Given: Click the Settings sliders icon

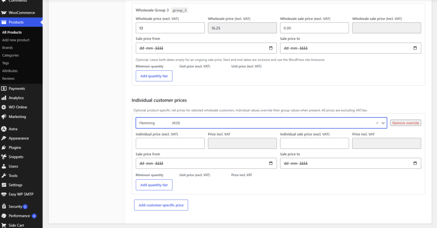Looking at the screenshot, I should (4, 185).
